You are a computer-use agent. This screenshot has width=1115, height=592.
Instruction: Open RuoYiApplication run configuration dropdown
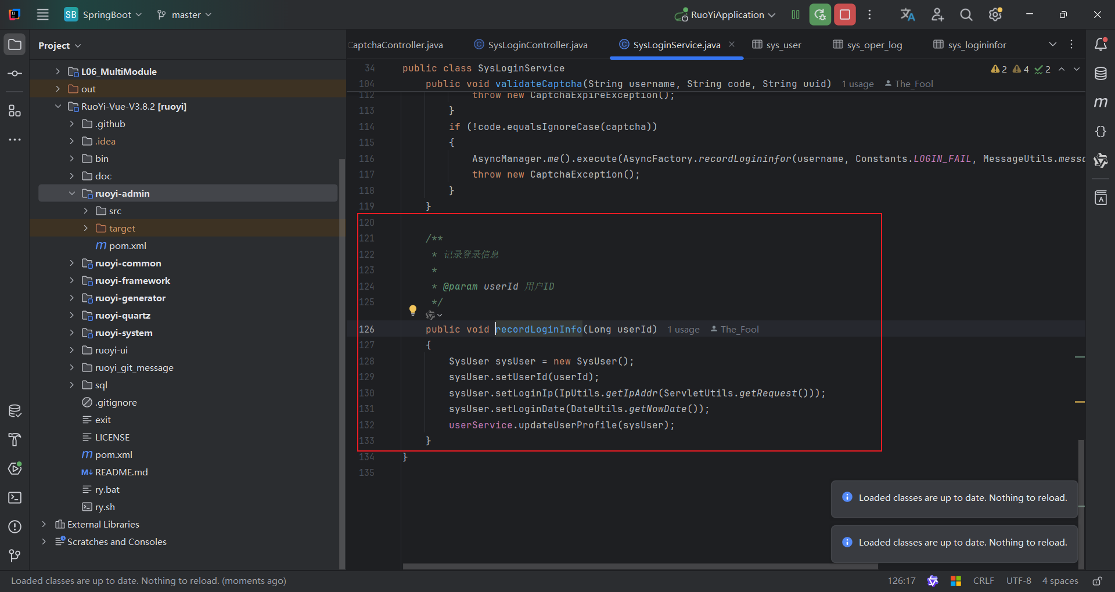click(x=725, y=15)
